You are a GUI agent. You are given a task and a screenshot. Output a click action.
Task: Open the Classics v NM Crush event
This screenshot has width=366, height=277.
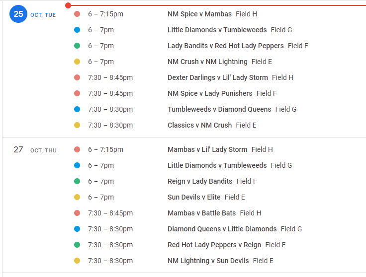pos(199,125)
